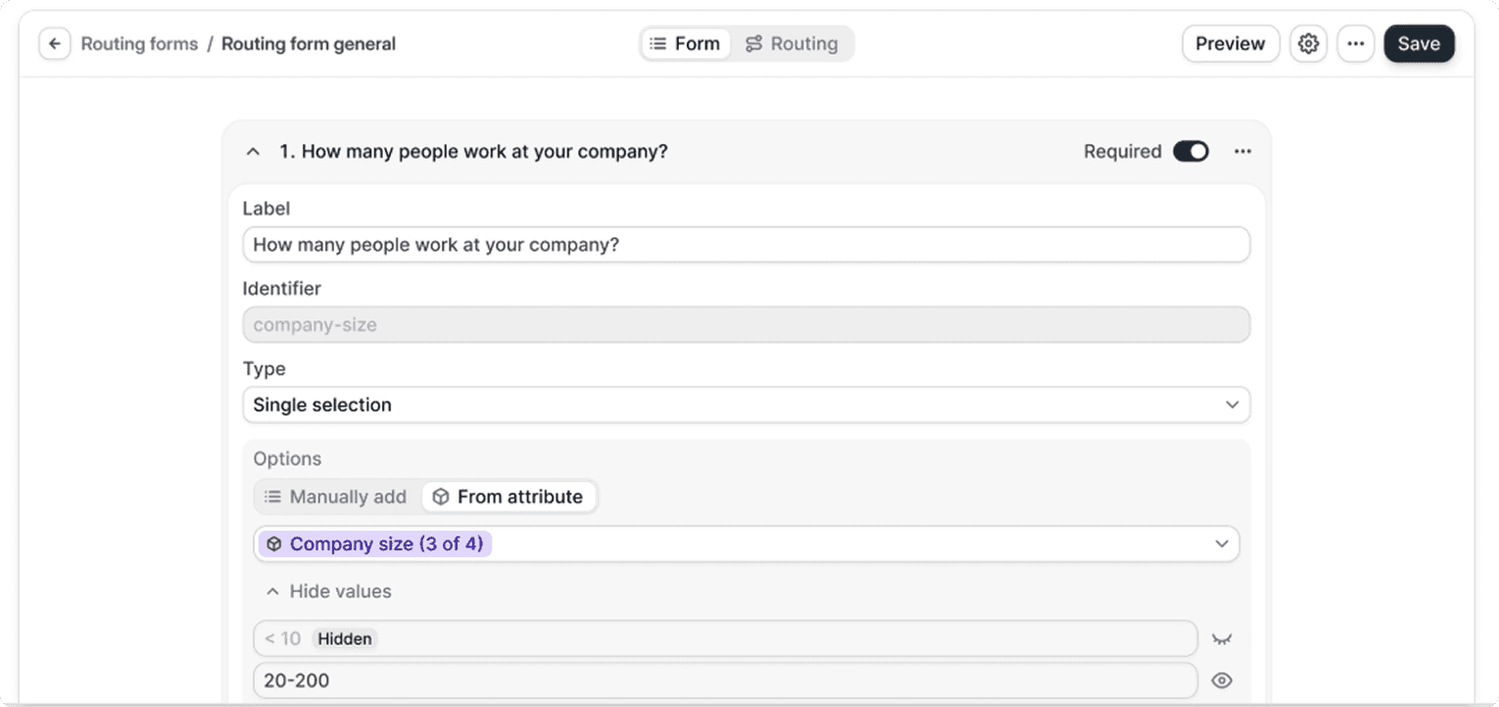Select the Form tab
Viewport: 1499px width, 707px height.
(686, 44)
